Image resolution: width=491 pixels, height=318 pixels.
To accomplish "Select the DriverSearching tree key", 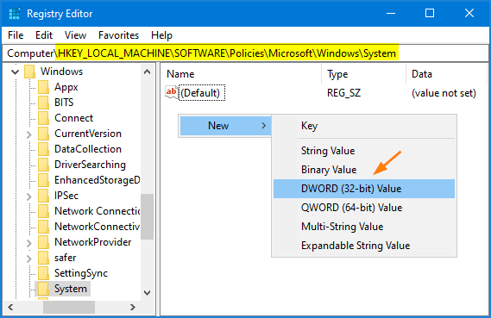I will click(90, 165).
